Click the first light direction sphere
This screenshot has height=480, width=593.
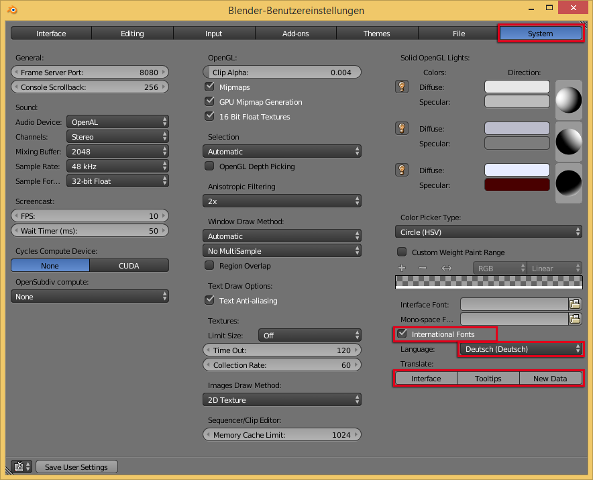(x=569, y=99)
